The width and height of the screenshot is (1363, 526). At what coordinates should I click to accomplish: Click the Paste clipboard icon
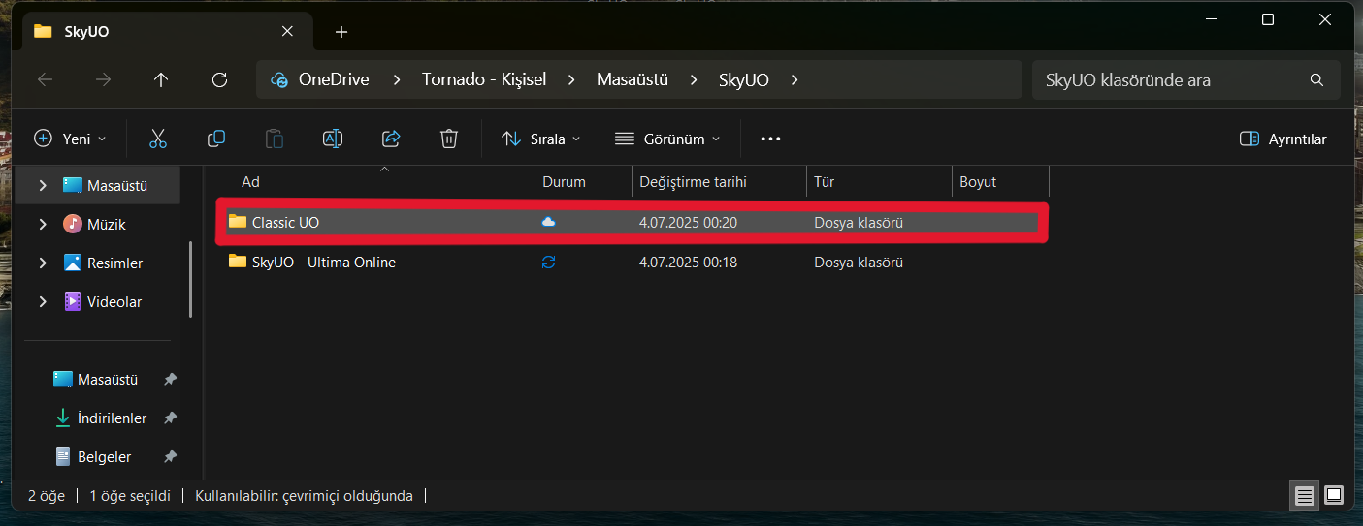pyautogui.click(x=275, y=139)
